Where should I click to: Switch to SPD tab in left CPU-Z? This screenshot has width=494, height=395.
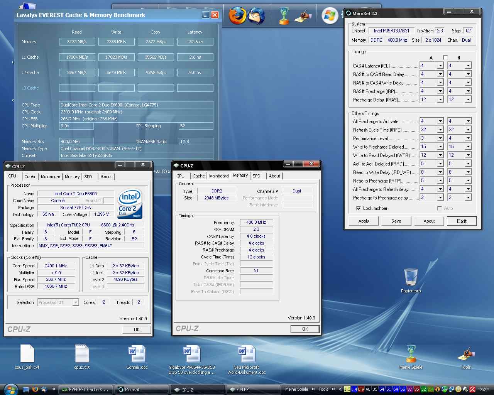[88, 177]
